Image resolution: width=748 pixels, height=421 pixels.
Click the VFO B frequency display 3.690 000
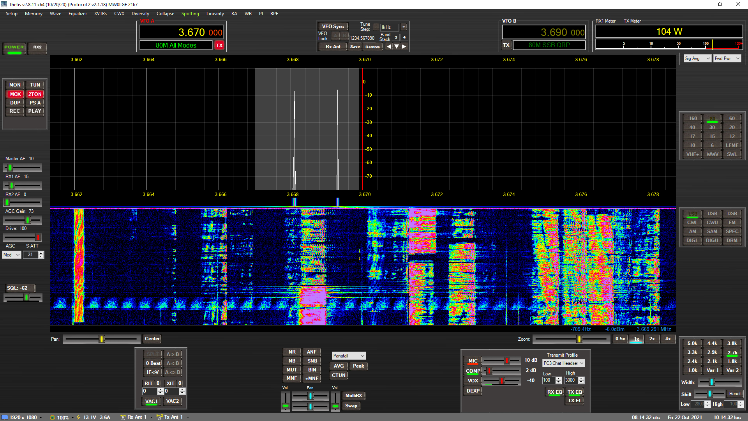click(544, 32)
